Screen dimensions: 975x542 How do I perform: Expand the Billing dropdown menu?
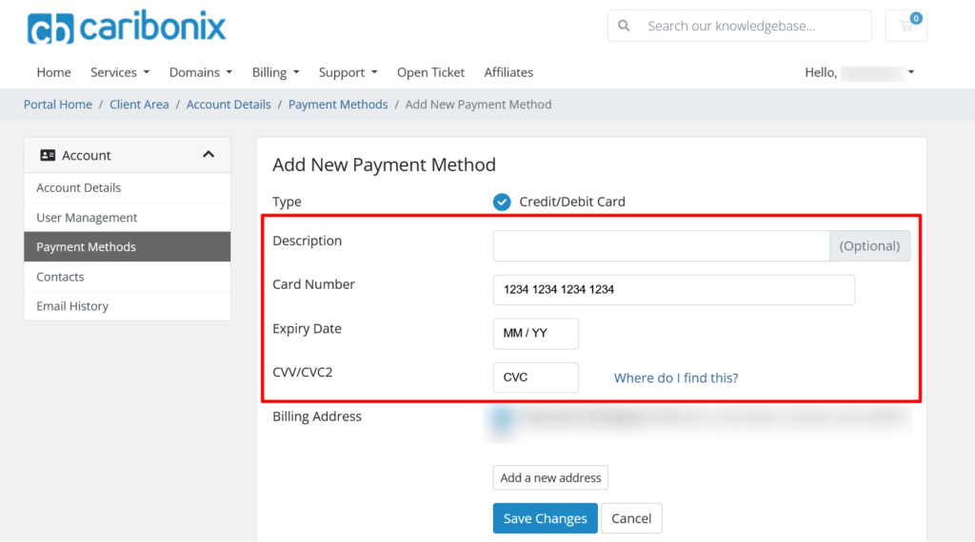pyautogui.click(x=276, y=72)
